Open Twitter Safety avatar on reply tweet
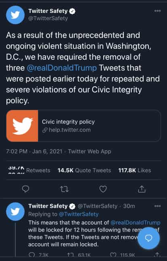167x261 pixels. (15, 211)
